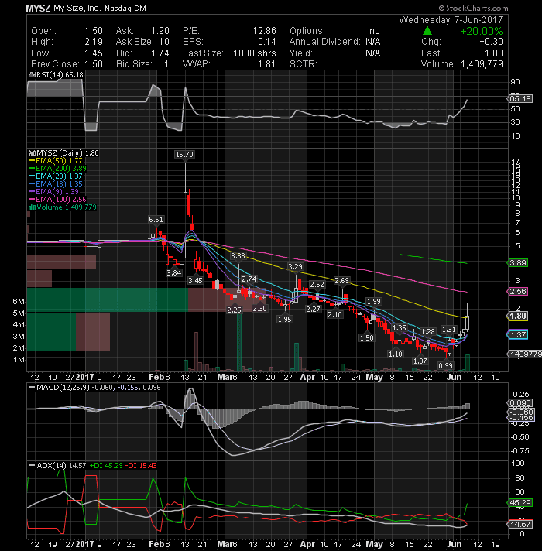Select the company name My Size, Inc.
542x551 pixels.
pyautogui.click(x=77, y=8)
